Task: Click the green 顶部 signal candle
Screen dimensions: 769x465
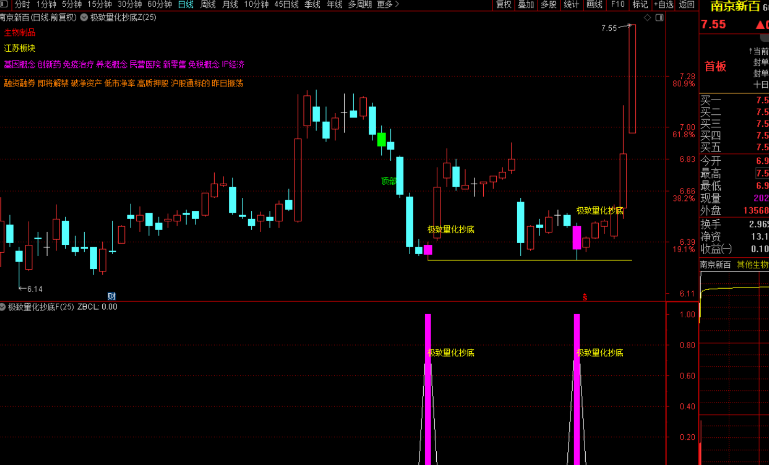Action: tap(381, 139)
